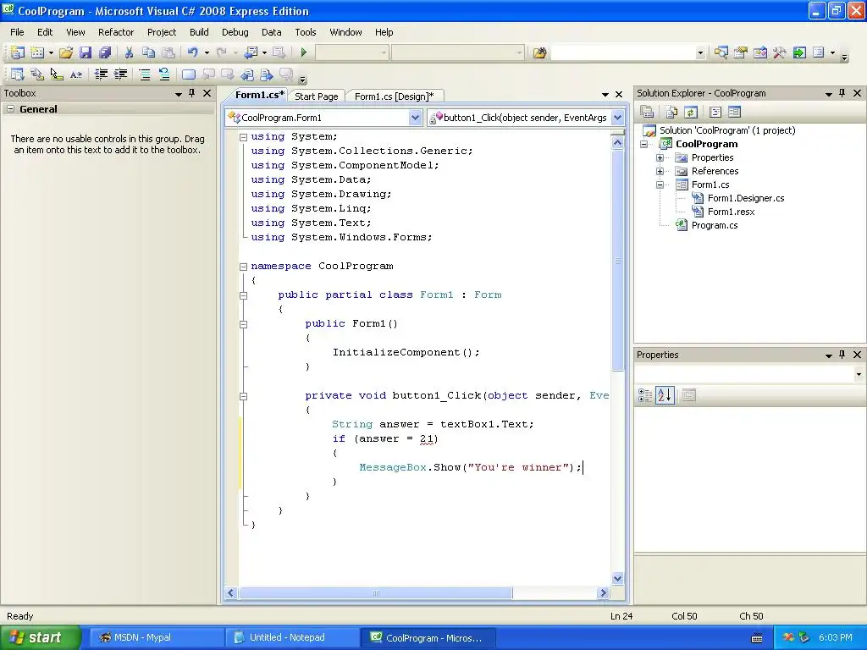Click the Find in Files binoculars icon

pyautogui.click(x=539, y=52)
